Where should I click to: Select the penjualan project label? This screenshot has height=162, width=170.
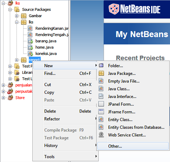[24, 85]
